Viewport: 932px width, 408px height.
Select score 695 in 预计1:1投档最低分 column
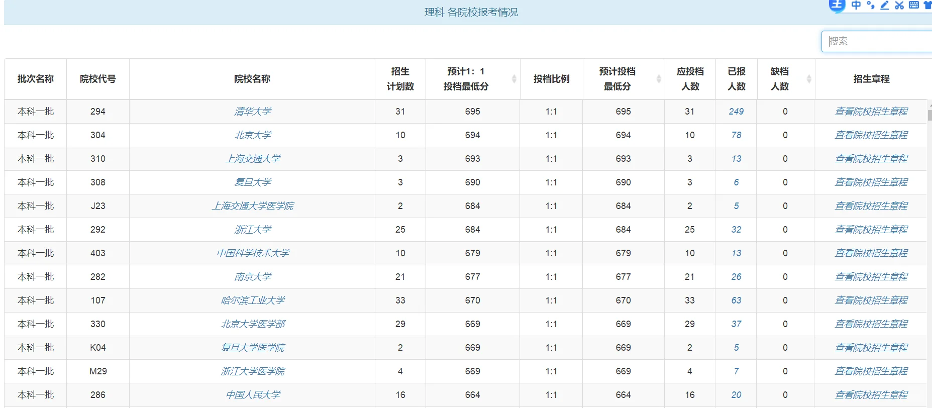coord(472,112)
